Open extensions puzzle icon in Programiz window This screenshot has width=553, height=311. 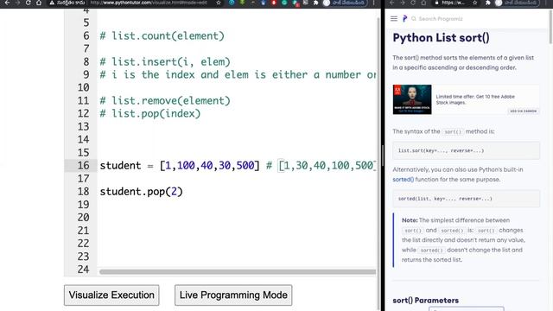point(488,3)
